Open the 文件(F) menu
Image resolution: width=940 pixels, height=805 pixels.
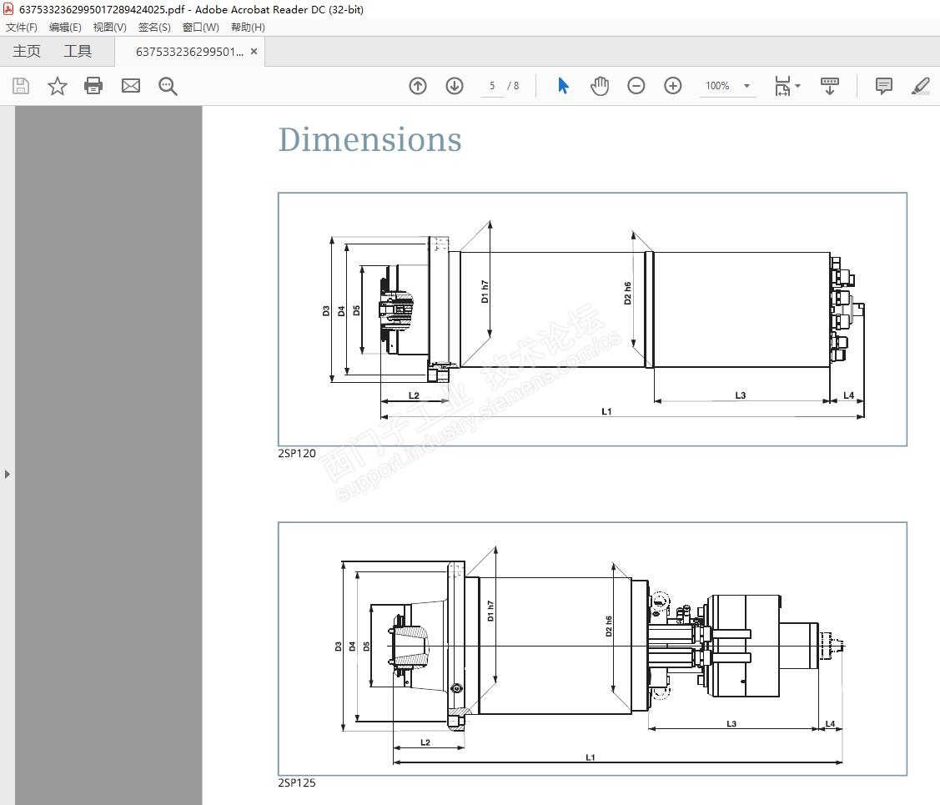pos(22,27)
